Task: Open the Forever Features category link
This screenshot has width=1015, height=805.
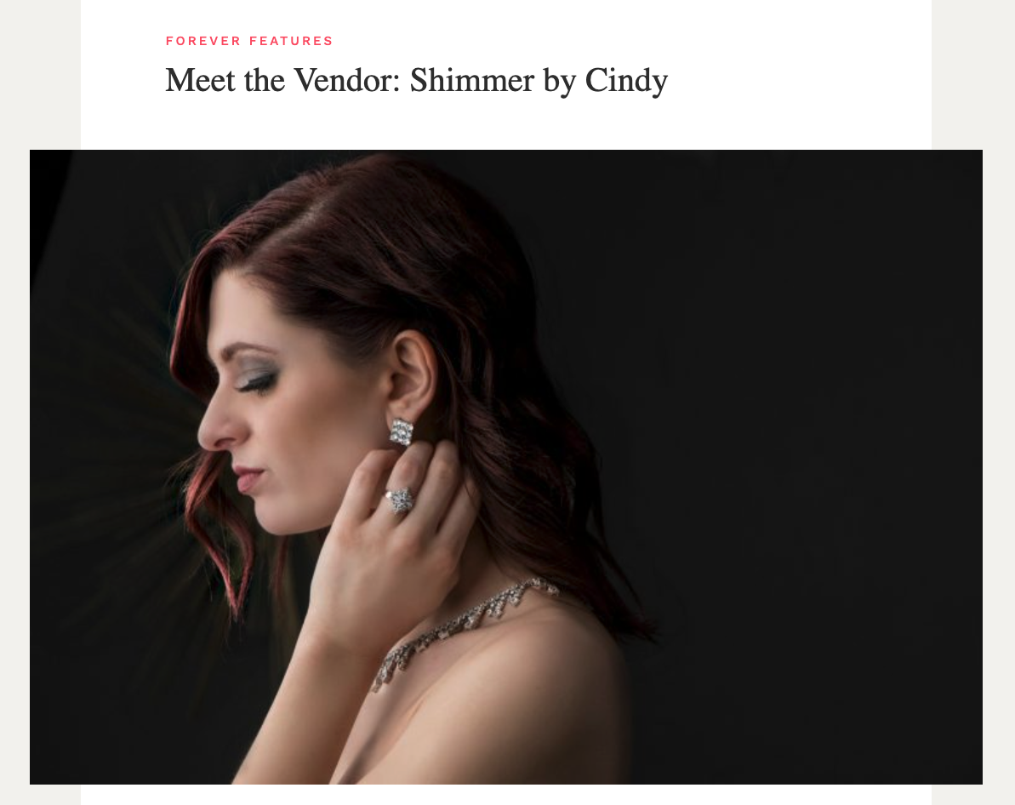Action: coord(249,41)
